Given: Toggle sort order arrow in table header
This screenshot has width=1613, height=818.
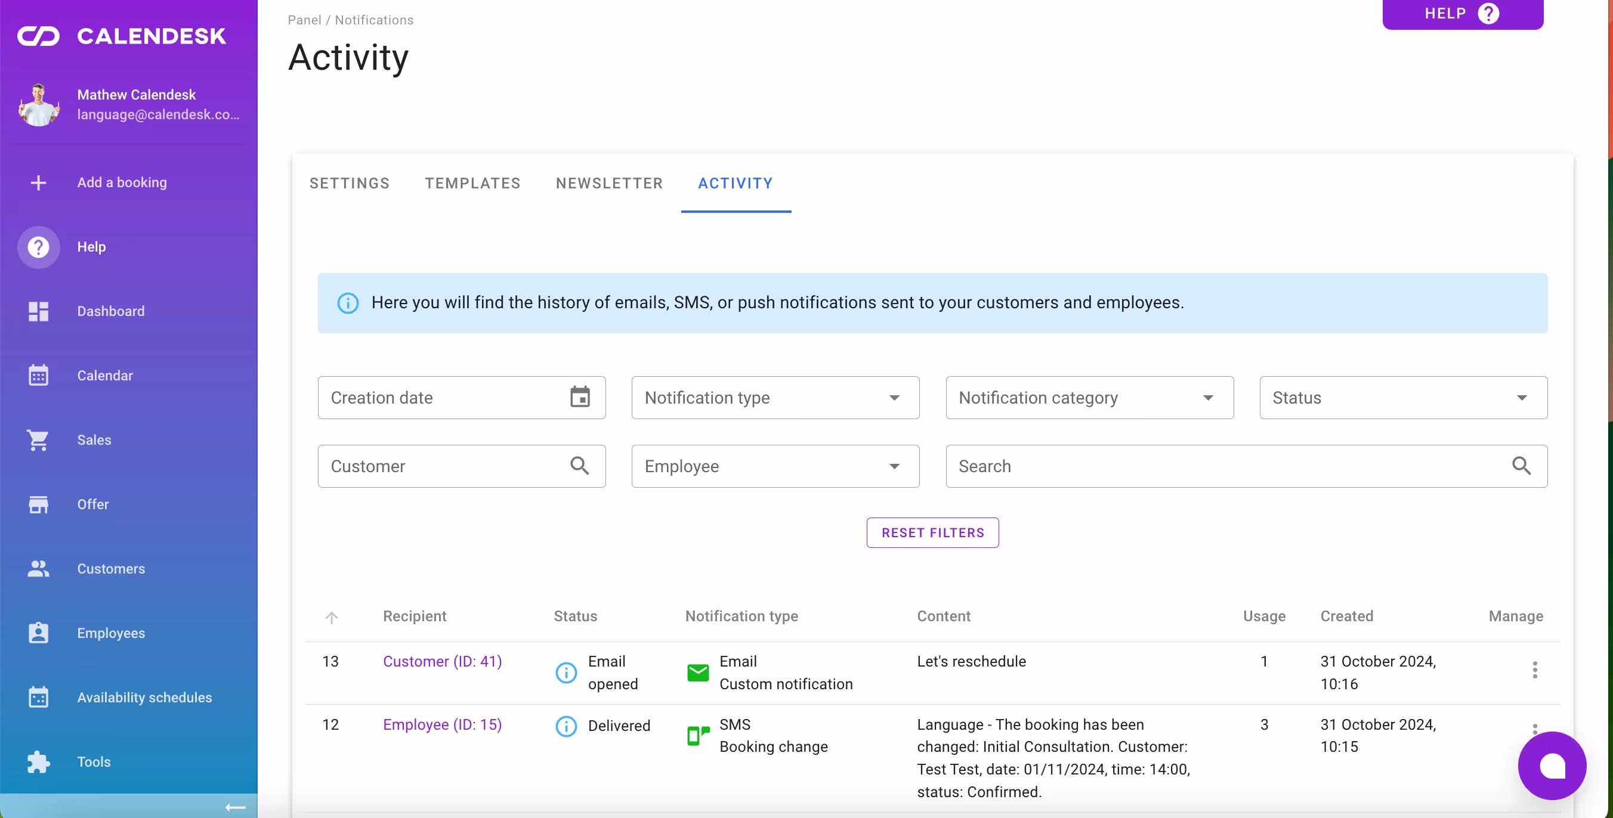Looking at the screenshot, I should pyautogui.click(x=331, y=617).
